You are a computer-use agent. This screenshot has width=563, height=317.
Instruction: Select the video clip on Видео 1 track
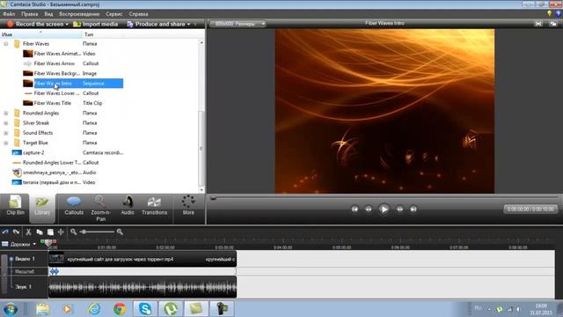point(143,259)
